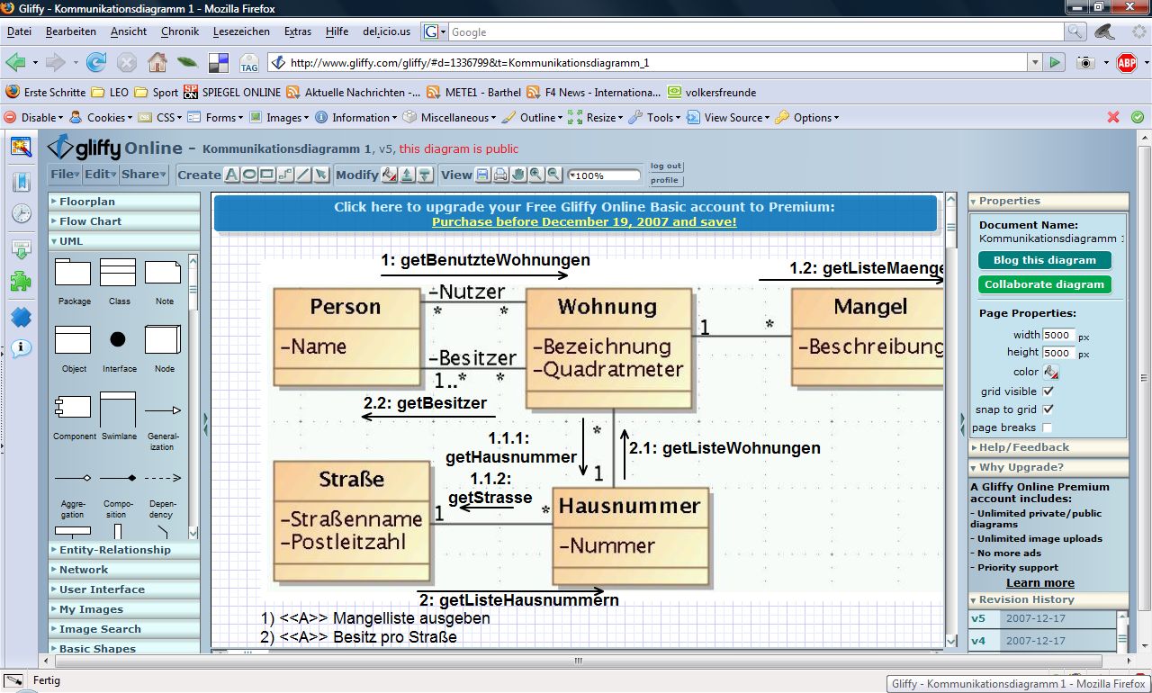
Task: Open the Edit dropdown in Gliffy
Action: 100,175
